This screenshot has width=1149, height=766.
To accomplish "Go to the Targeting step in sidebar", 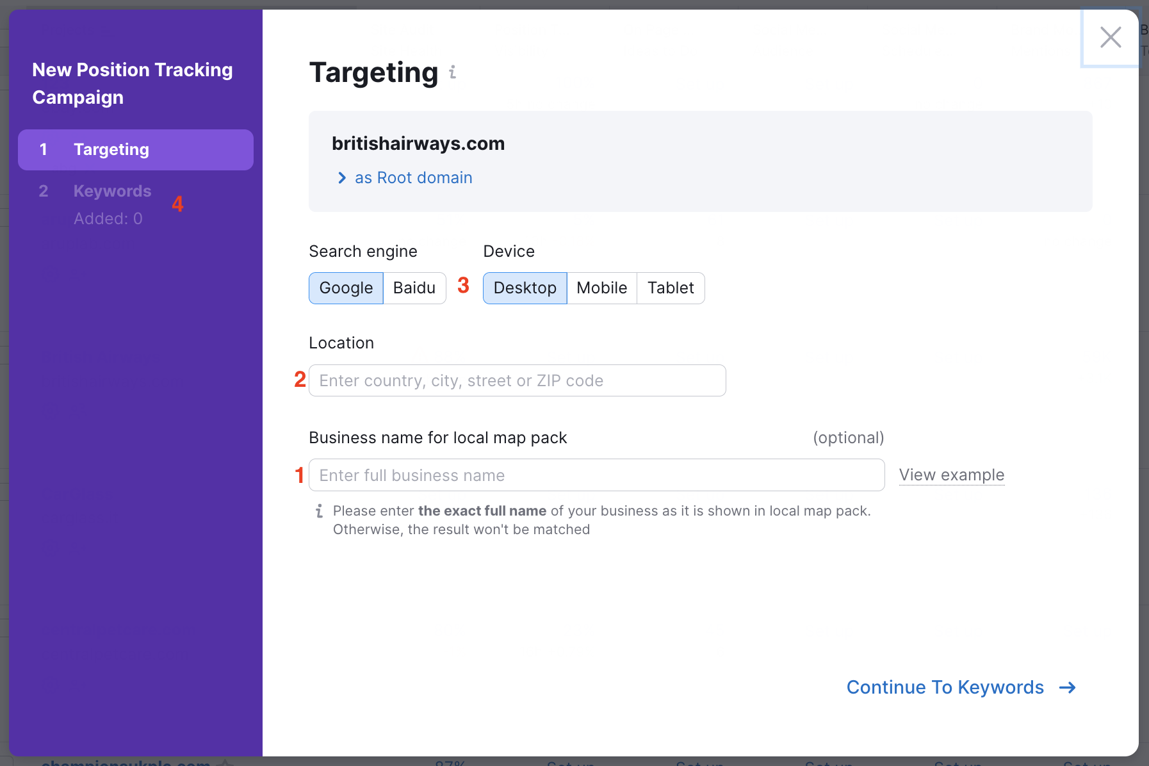I will coord(136,150).
